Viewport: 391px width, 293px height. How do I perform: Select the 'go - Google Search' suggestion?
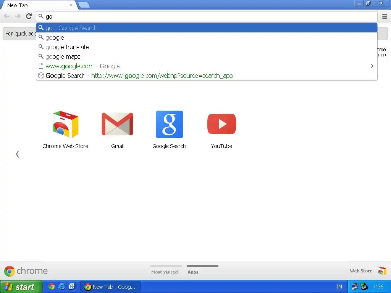(207, 28)
